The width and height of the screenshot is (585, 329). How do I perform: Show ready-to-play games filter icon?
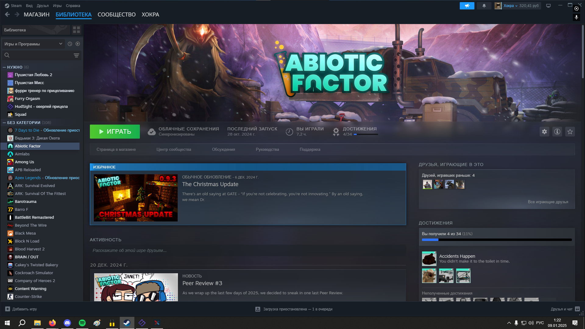tap(78, 44)
